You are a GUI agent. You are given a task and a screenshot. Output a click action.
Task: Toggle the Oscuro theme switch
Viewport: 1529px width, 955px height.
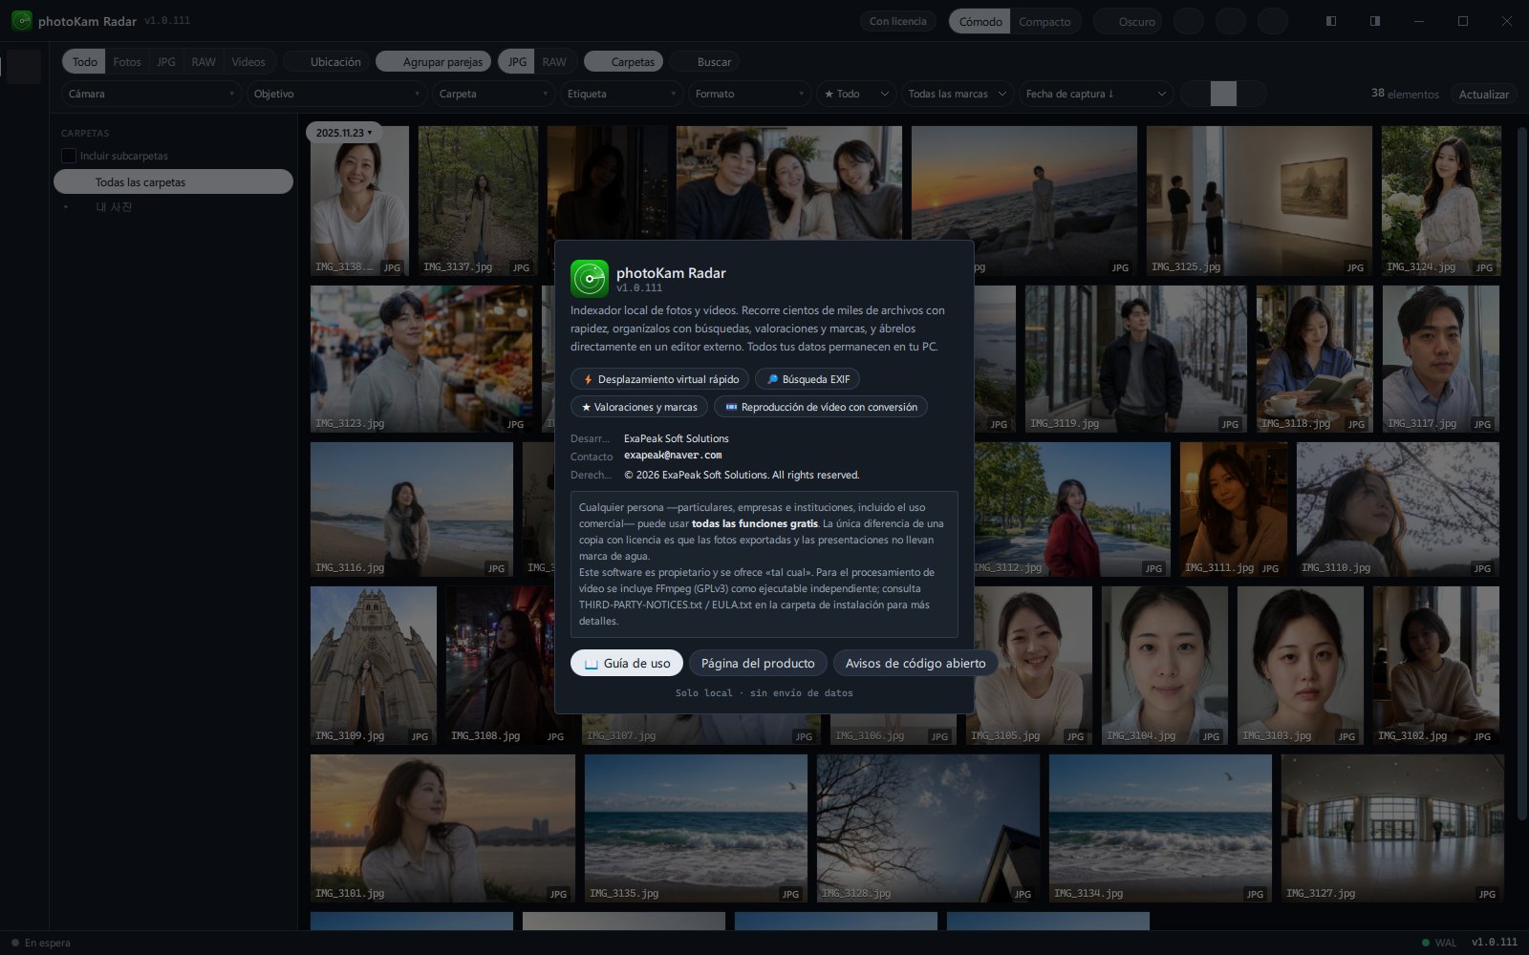[x=1128, y=21]
